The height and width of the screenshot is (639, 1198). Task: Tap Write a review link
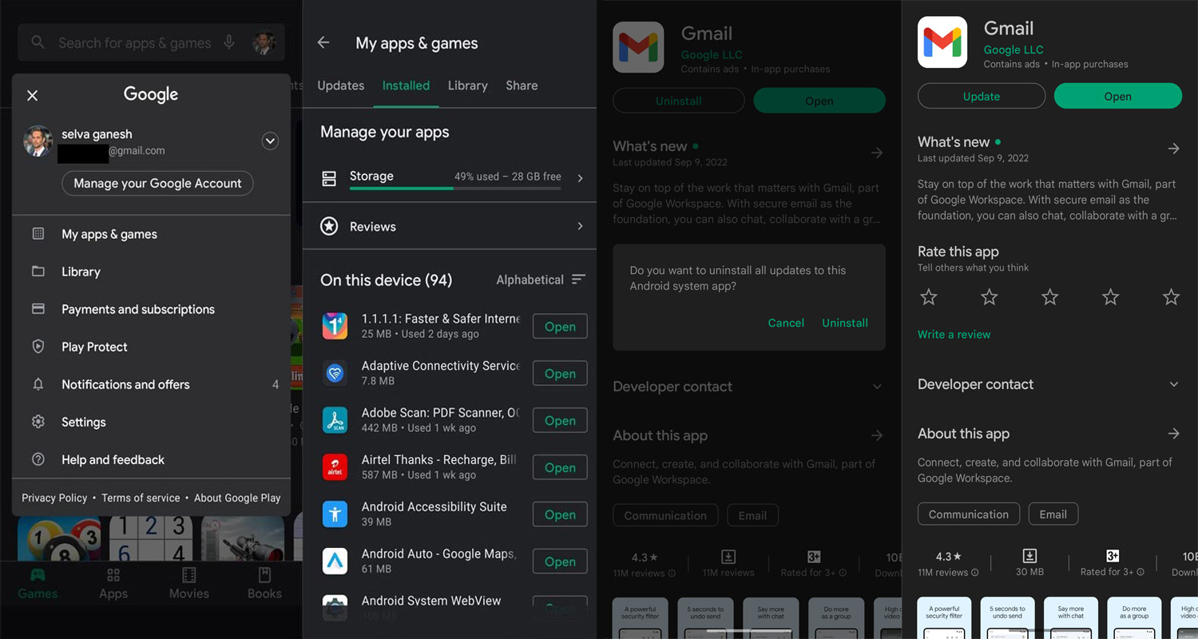pos(954,335)
